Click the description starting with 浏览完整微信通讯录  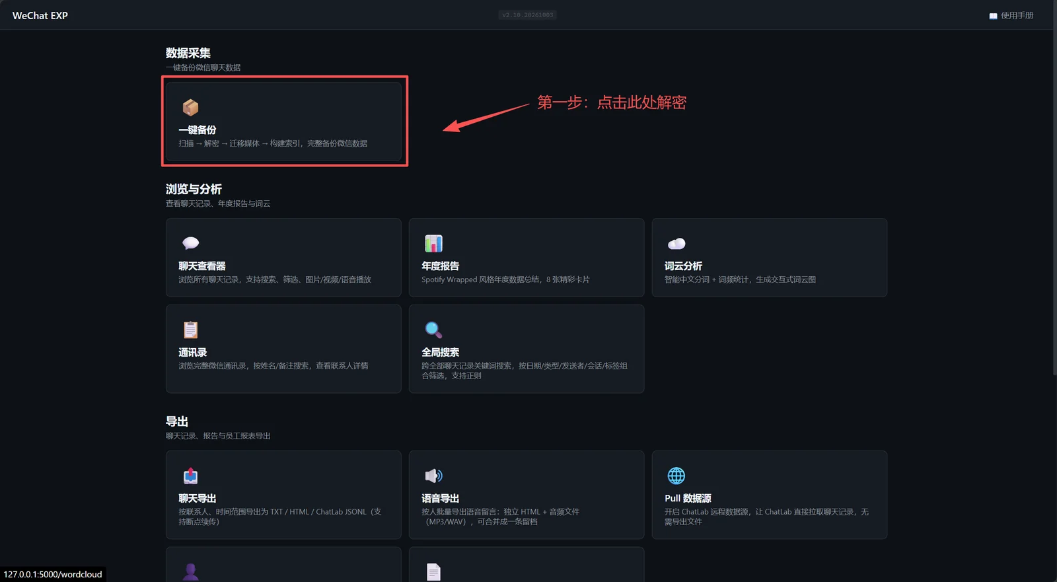[273, 366]
